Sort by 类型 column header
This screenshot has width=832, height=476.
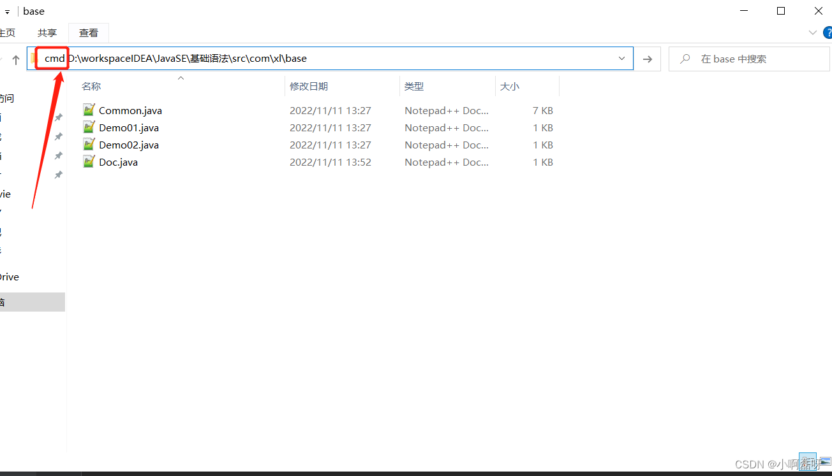point(414,86)
